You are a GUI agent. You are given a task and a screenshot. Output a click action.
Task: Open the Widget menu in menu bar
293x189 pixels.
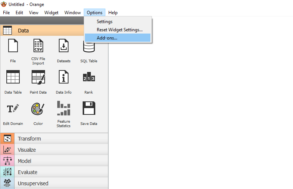51,13
